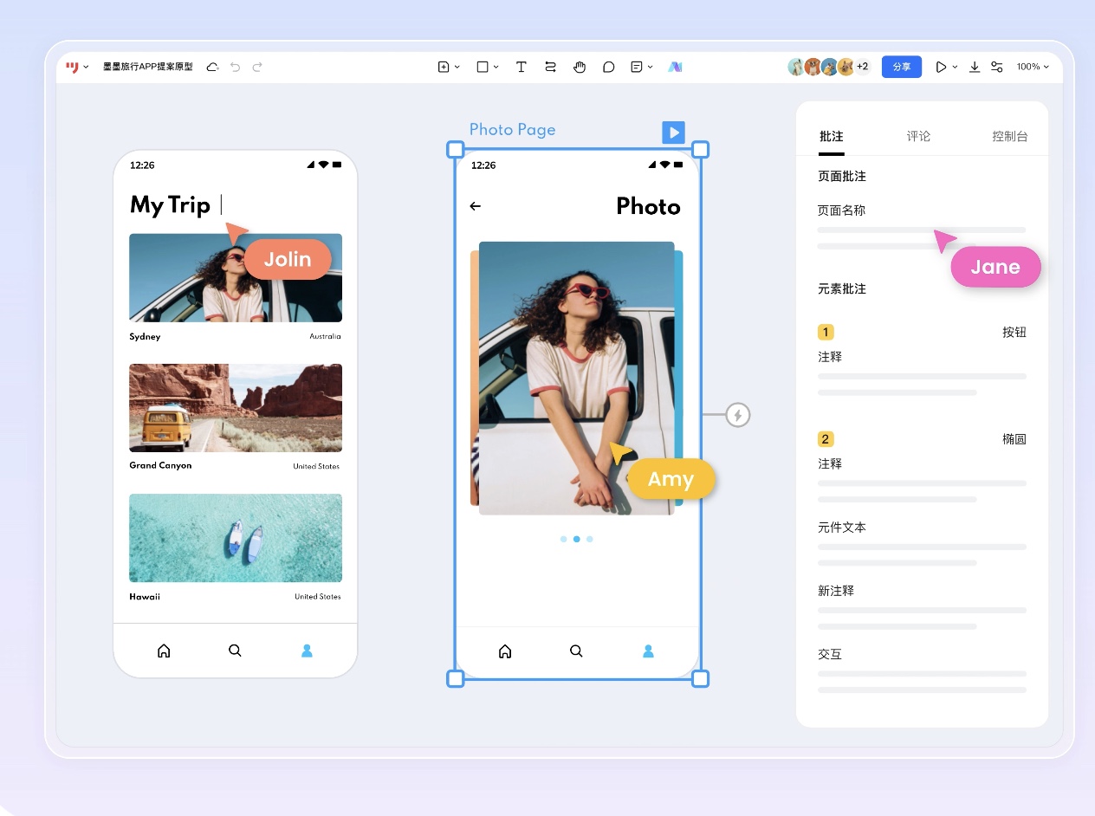
Task: Click the first collaborator avatar
Action: (x=796, y=67)
